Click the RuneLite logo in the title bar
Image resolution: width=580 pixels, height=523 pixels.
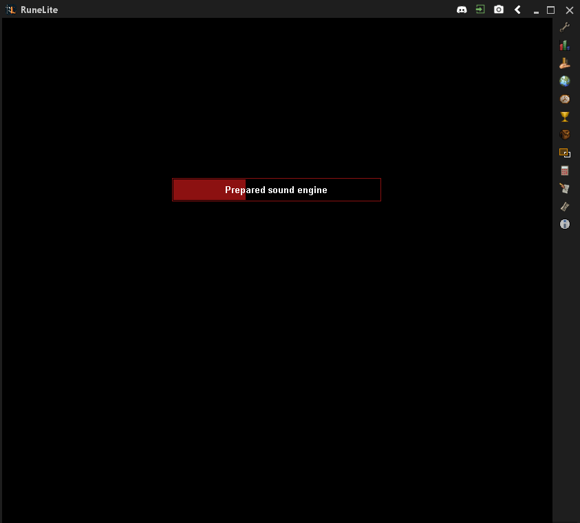[11, 9]
